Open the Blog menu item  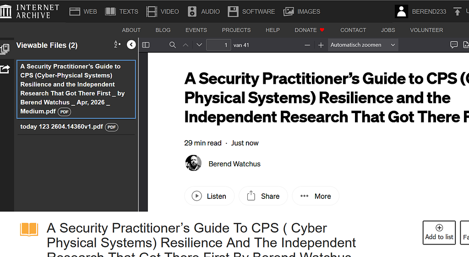click(163, 30)
